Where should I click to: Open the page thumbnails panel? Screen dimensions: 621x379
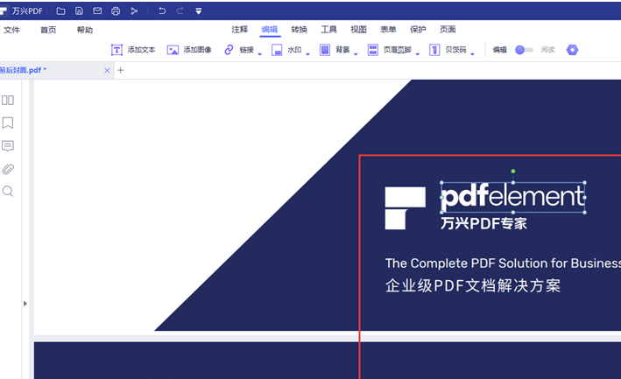(8, 100)
